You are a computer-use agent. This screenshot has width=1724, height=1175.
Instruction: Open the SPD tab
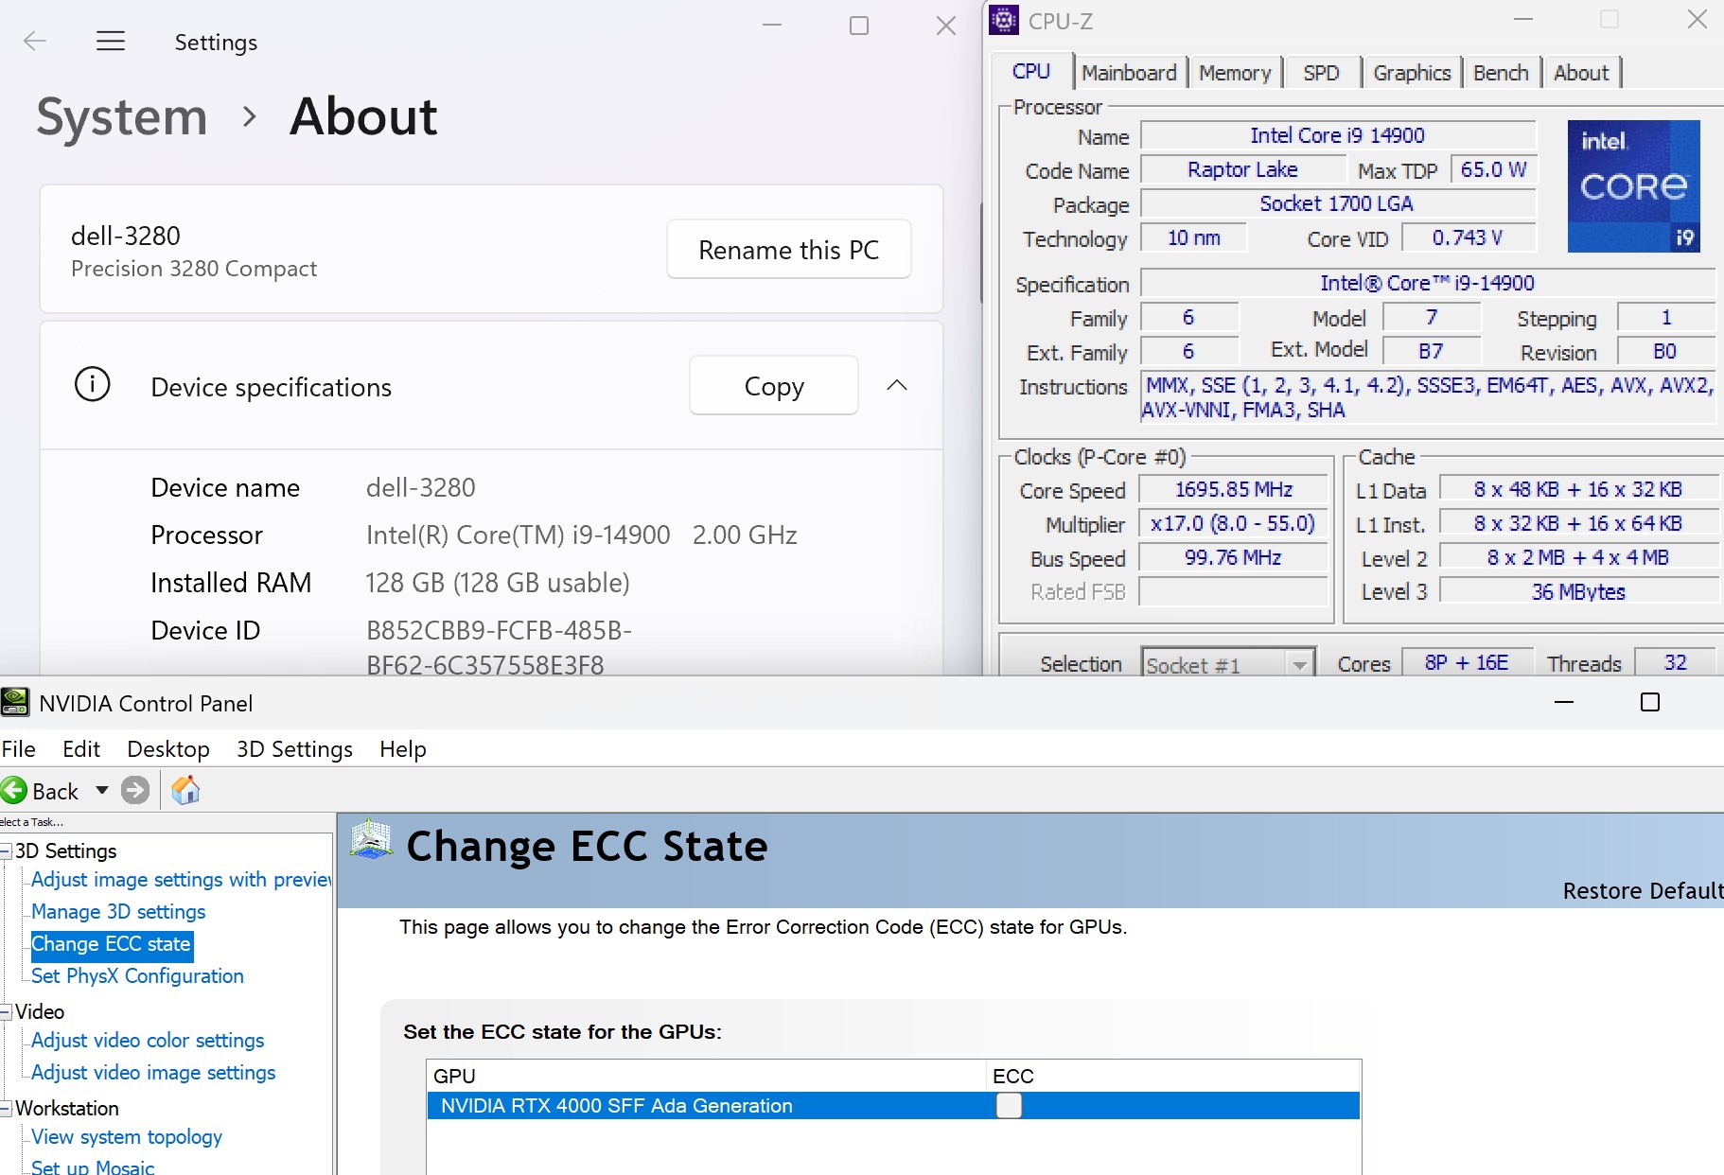(1321, 73)
